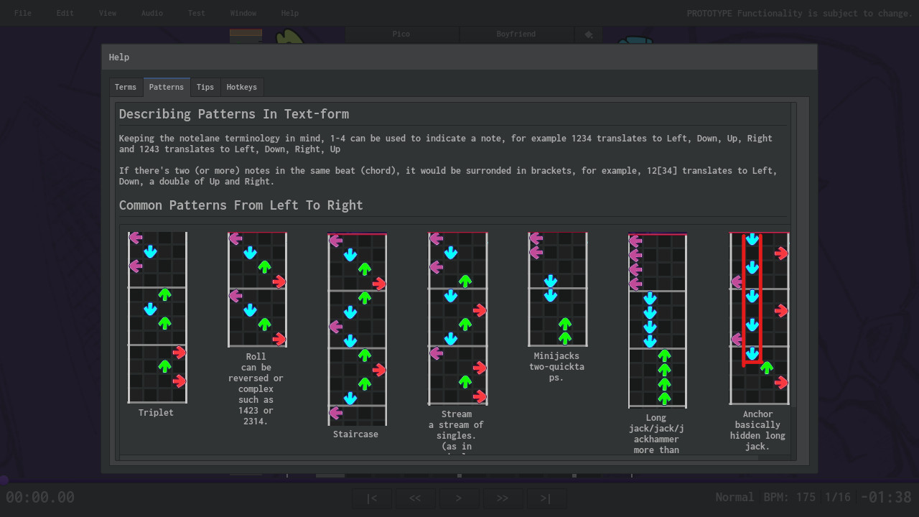Click the skip to song start button
Viewport: 919px width, 517px height.
click(372, 498)
